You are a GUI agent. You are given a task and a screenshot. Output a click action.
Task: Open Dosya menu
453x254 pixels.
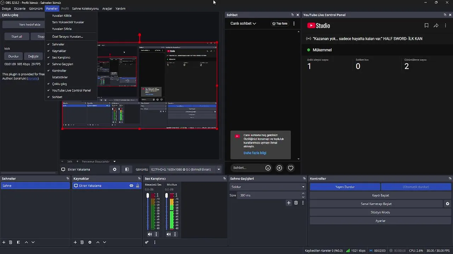point(6,8)
